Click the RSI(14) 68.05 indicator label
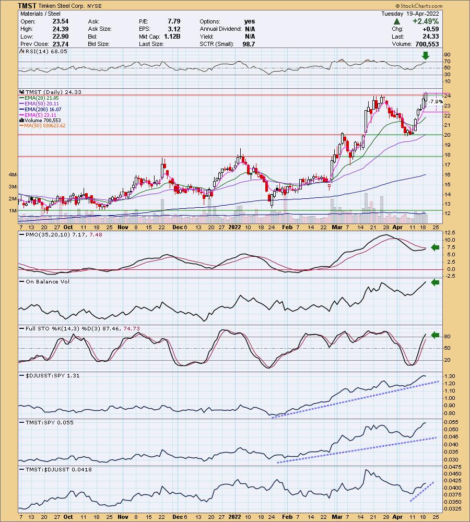 click(x=44, y=51)
